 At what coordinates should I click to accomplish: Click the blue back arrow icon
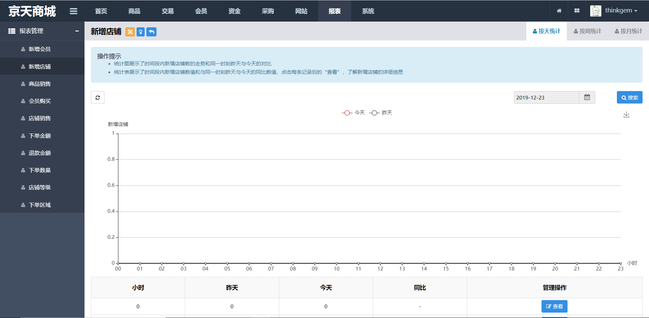tap(151, 32)
